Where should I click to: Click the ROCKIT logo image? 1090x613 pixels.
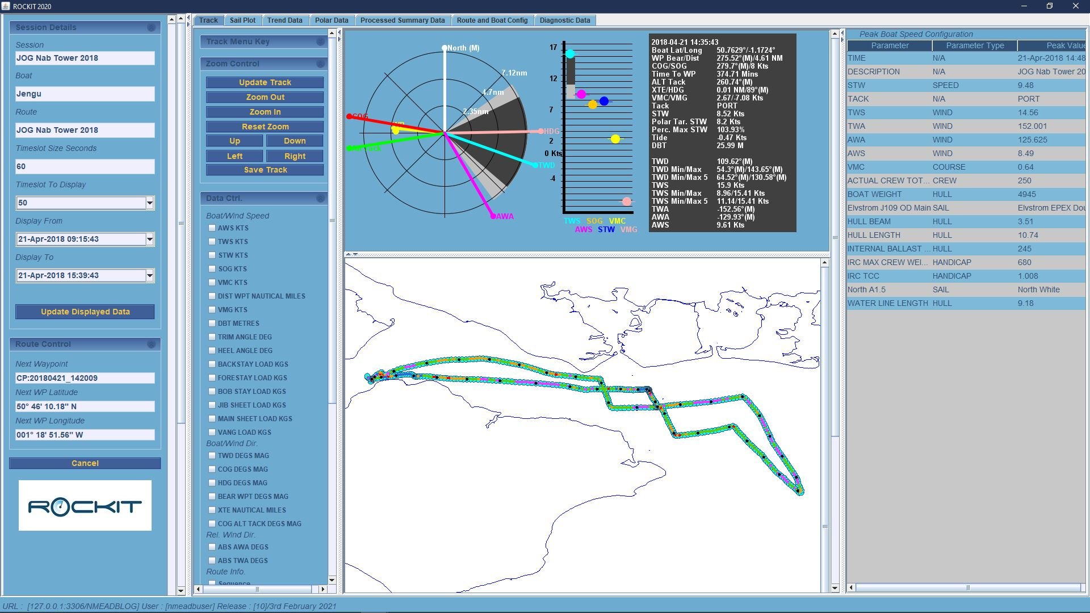coord(85,506)
